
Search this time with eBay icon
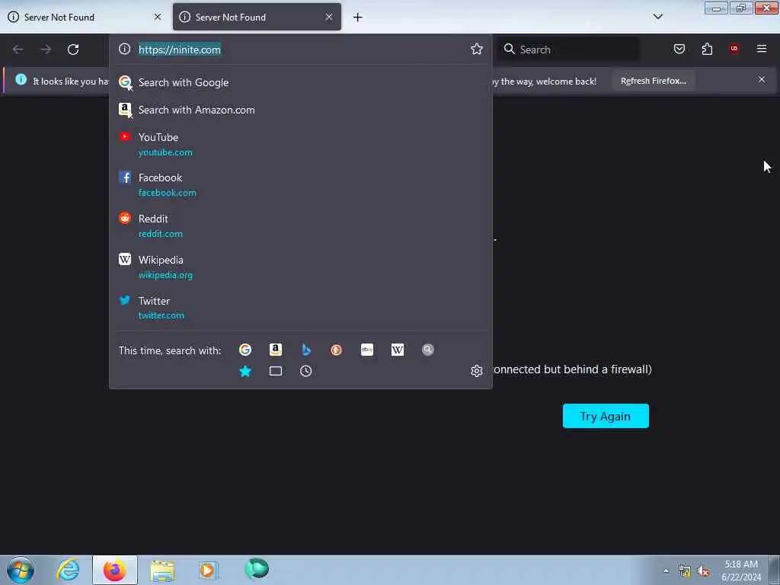pos(367,350)
